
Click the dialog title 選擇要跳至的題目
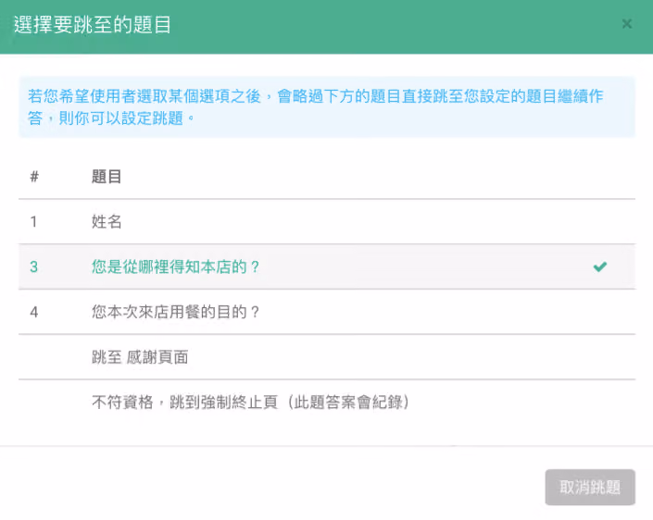[93, 25]
